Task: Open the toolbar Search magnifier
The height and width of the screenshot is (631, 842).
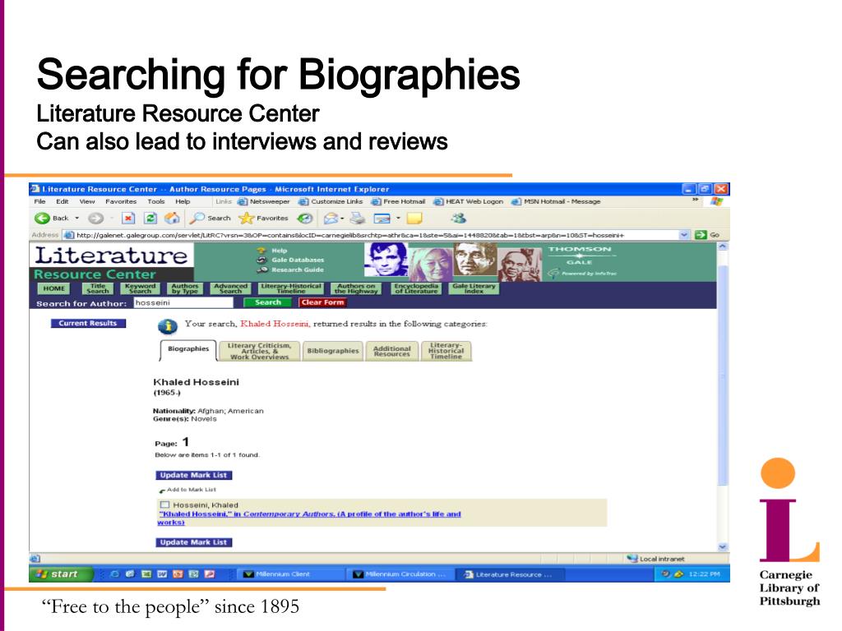Action: 197,218
